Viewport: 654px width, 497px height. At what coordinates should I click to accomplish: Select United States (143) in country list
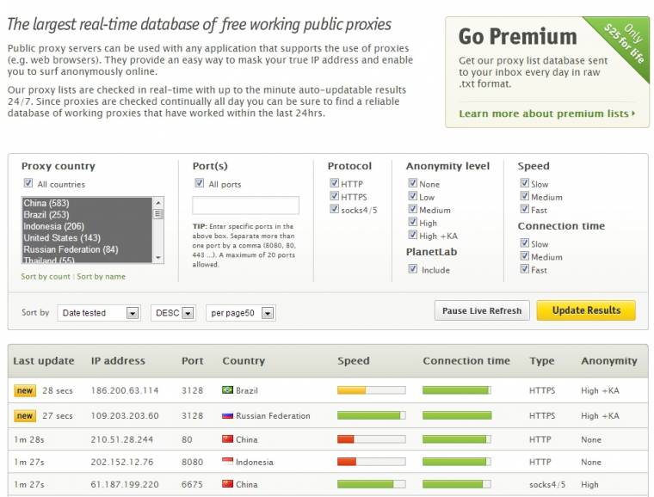[87, 238]
